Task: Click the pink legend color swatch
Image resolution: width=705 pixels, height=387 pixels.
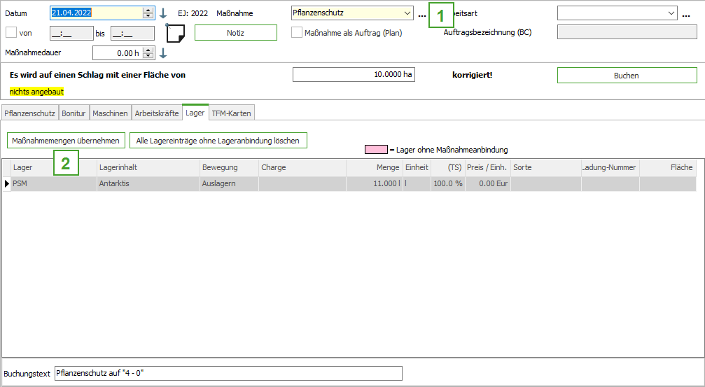Action: tap(376, 150)
